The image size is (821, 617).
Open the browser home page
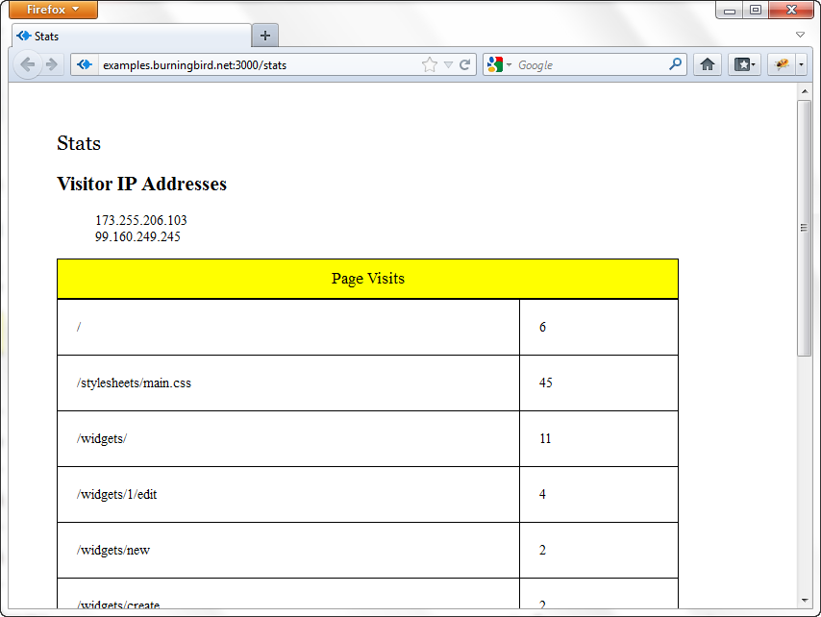tap(707, 64)
